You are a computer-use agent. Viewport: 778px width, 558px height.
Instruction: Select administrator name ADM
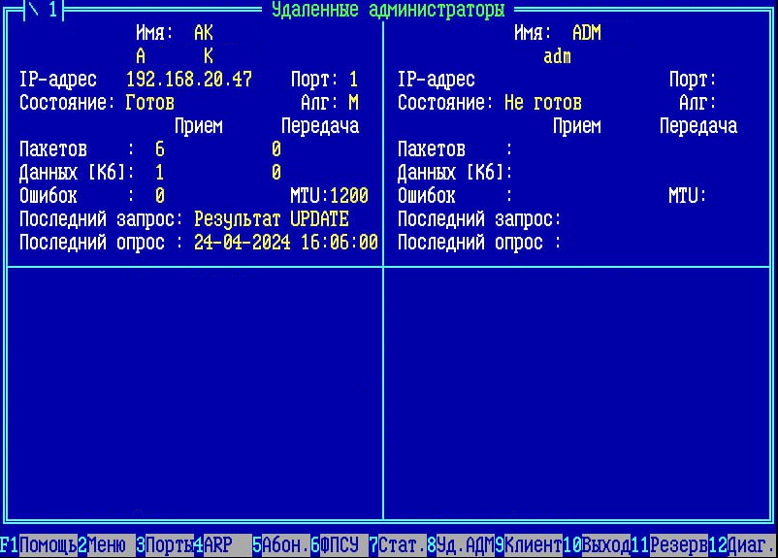(x=586, y=33)
